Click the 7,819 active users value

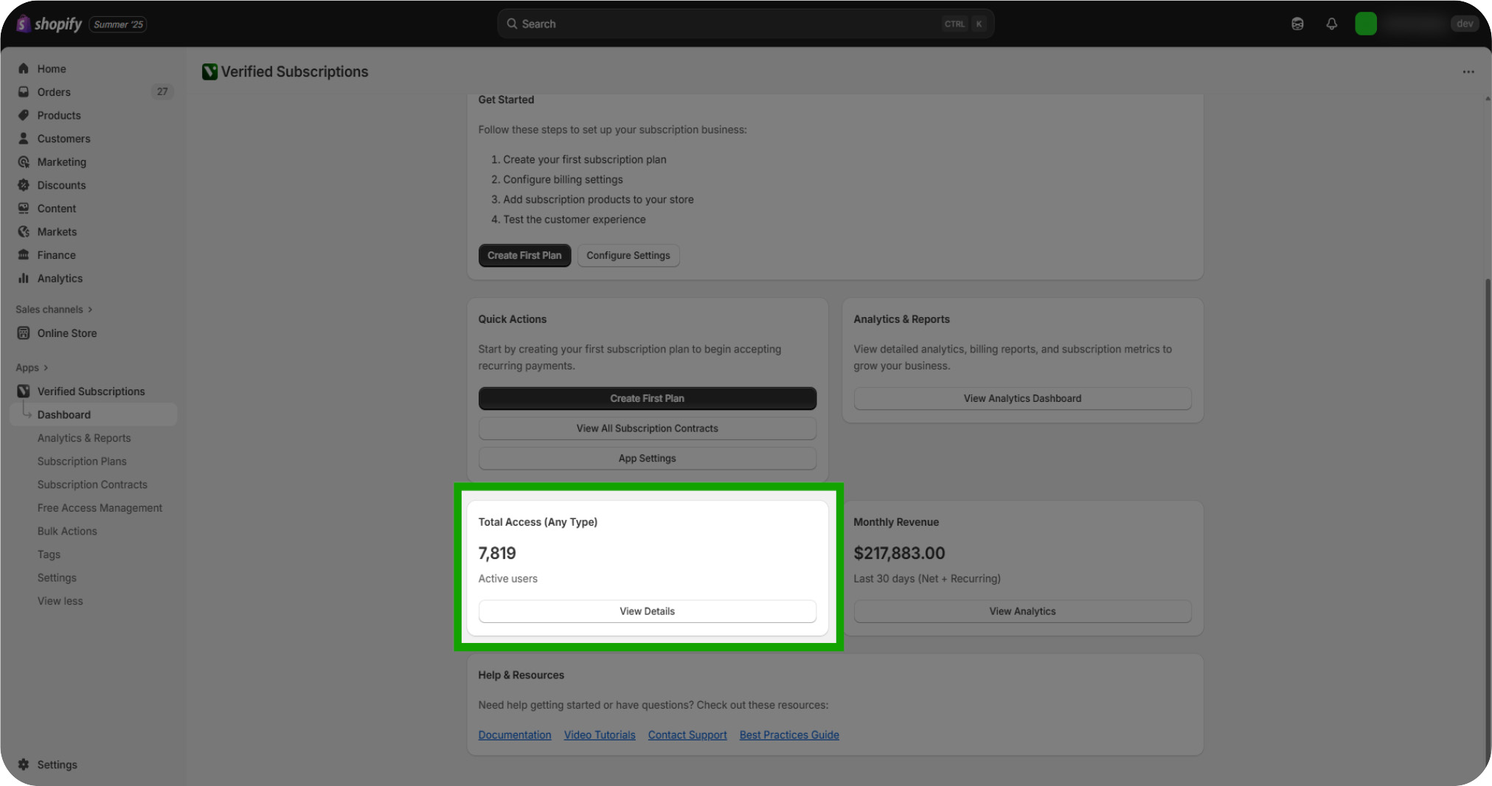497,553
